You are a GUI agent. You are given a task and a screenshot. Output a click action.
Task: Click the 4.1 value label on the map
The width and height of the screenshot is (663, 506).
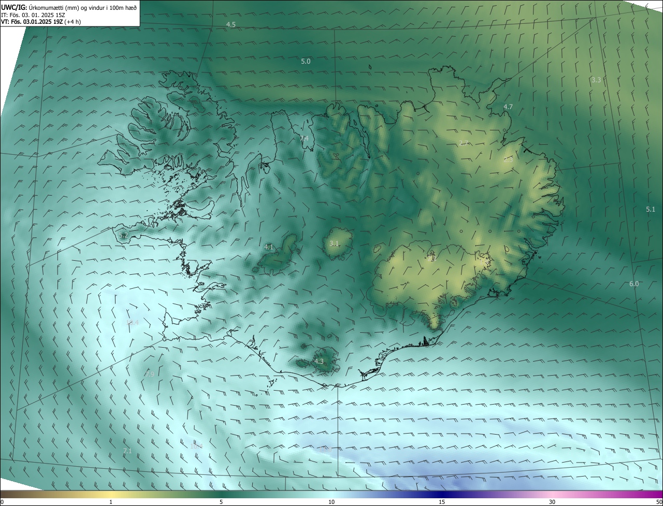click(268, 247)
